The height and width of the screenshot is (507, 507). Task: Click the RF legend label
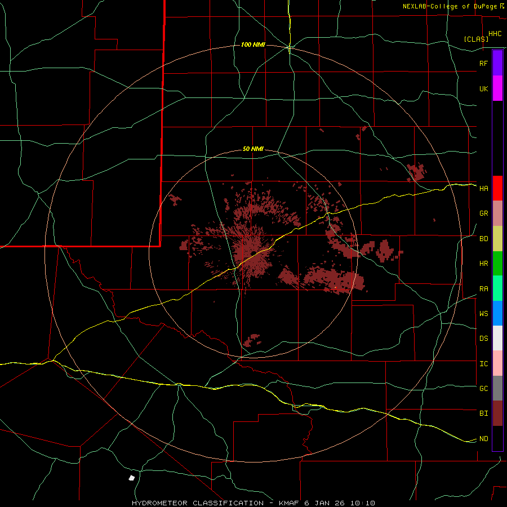tap(483, 63)
